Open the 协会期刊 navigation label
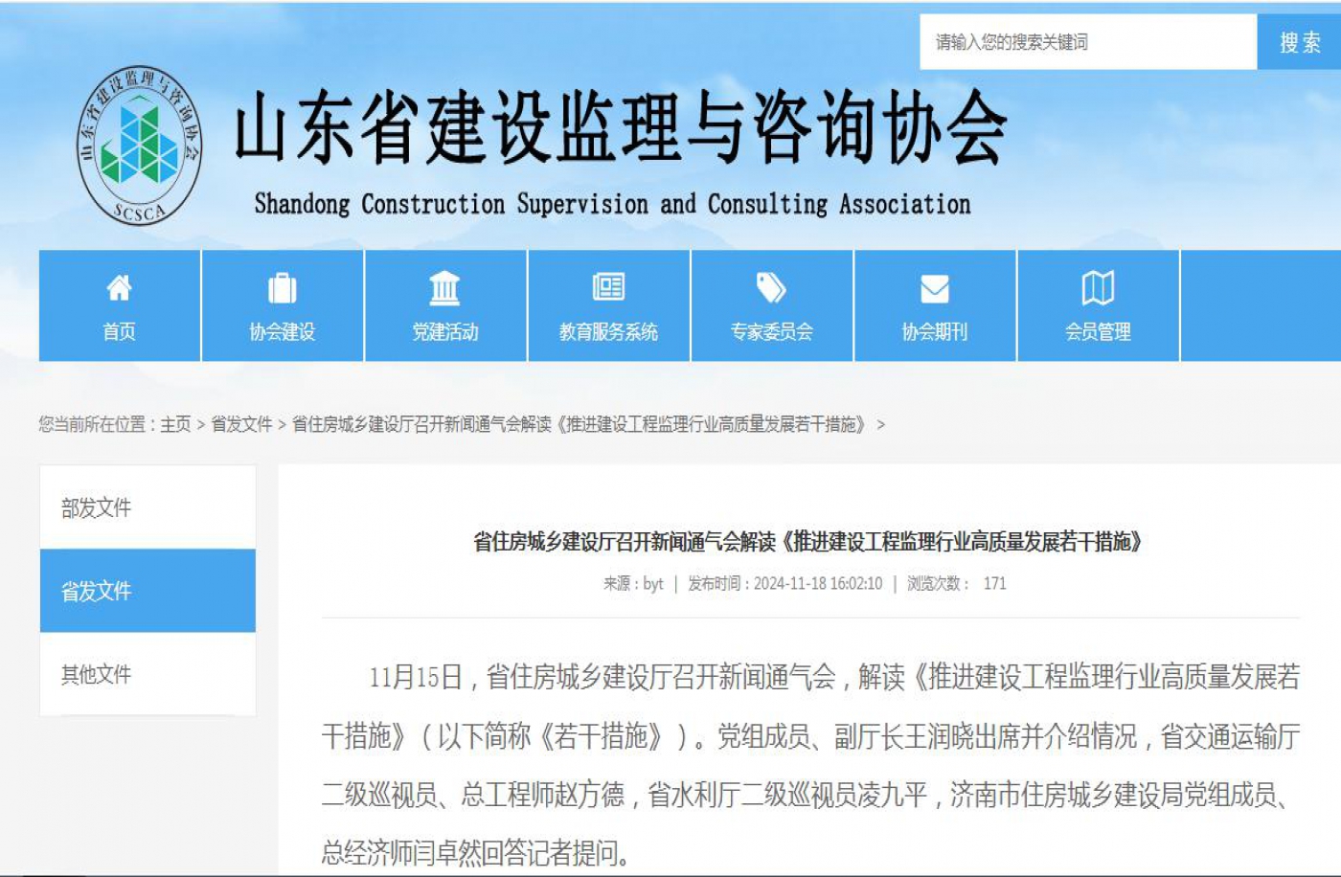This screenshot has height=877, width=1341. [935, 331]
